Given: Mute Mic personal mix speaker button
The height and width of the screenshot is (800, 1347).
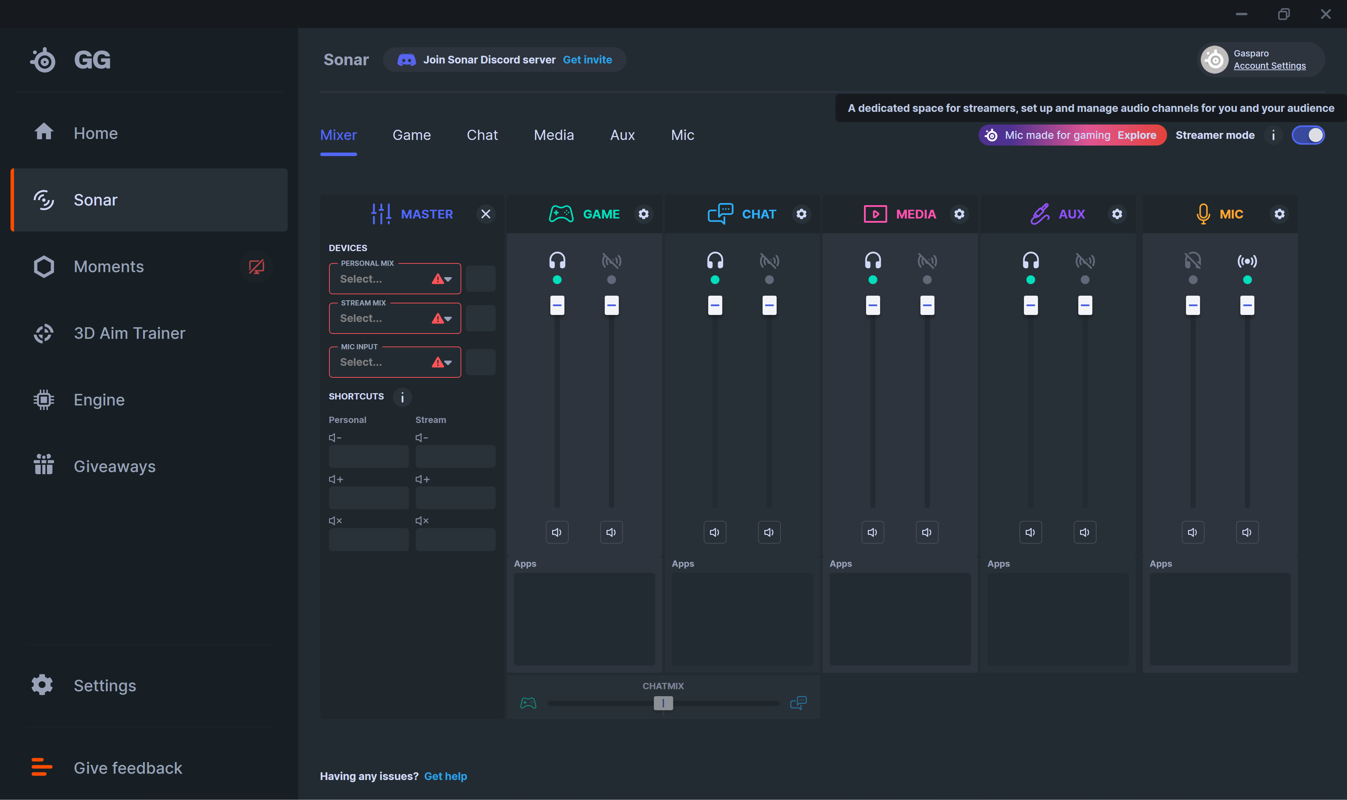Looking at the screenshot, I should 1193,533.
